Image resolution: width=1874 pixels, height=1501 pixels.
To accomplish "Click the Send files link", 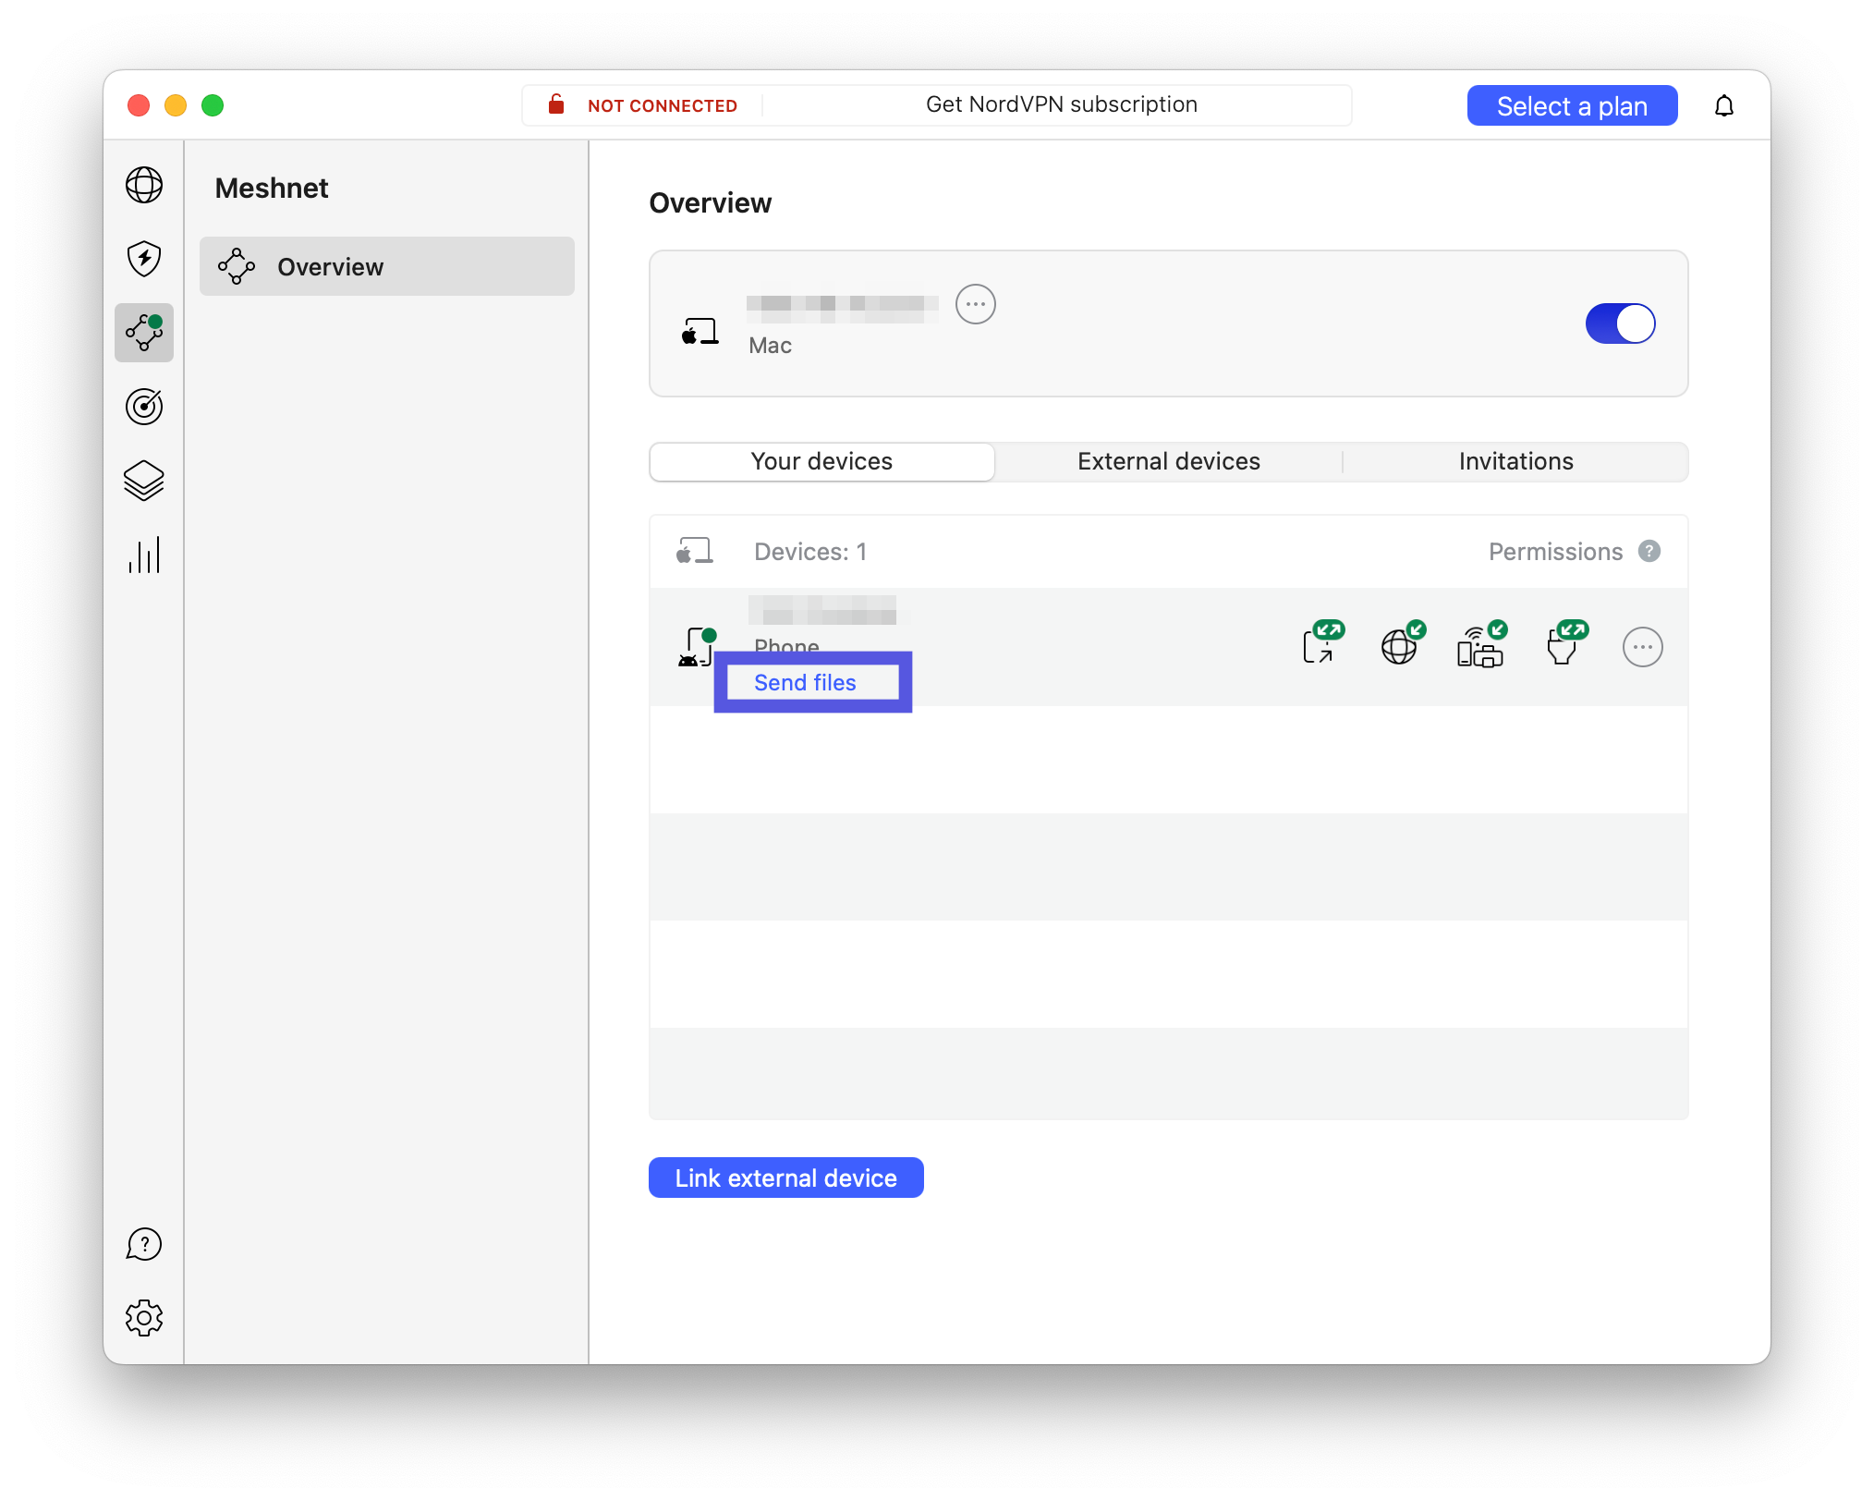I will [805, 682].
